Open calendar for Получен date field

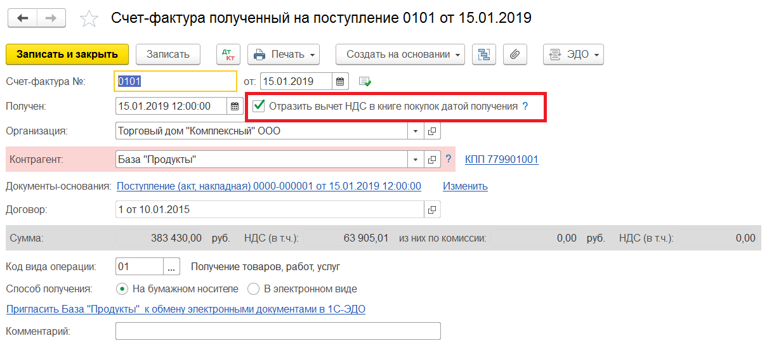click(x=235, y=107)
